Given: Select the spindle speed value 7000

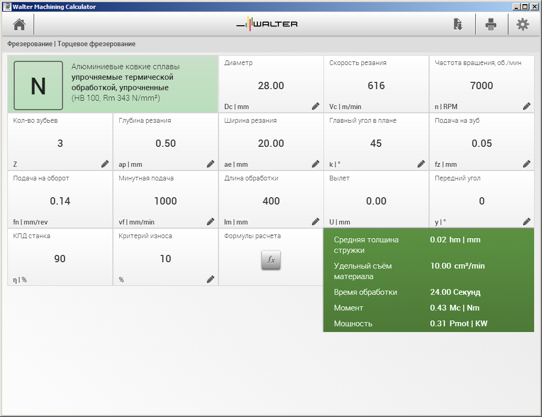Looking at the screenshot, I should click(x=482, y=85).
